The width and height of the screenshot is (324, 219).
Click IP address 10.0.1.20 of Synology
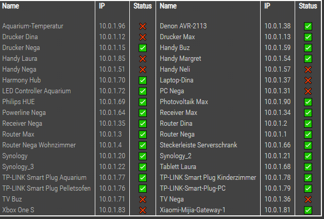pyautogui.click(x=112, y=156)
